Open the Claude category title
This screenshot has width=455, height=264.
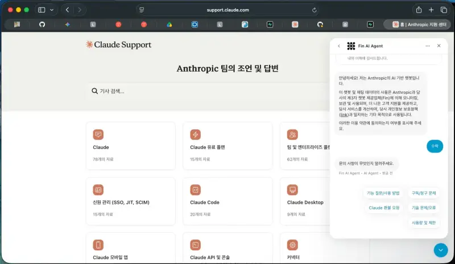click(x=101, y=147)
